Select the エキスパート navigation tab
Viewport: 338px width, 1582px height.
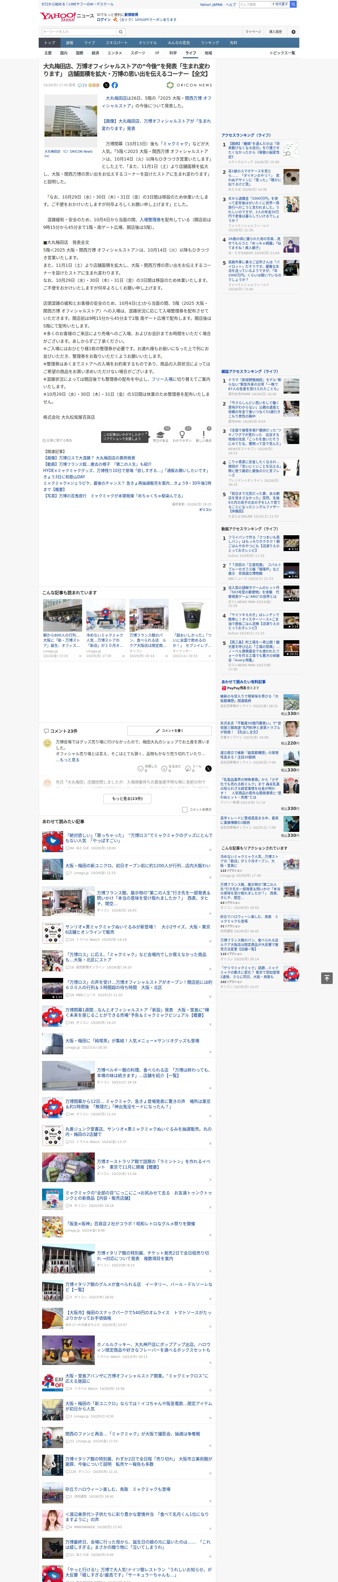click(117, 43)
